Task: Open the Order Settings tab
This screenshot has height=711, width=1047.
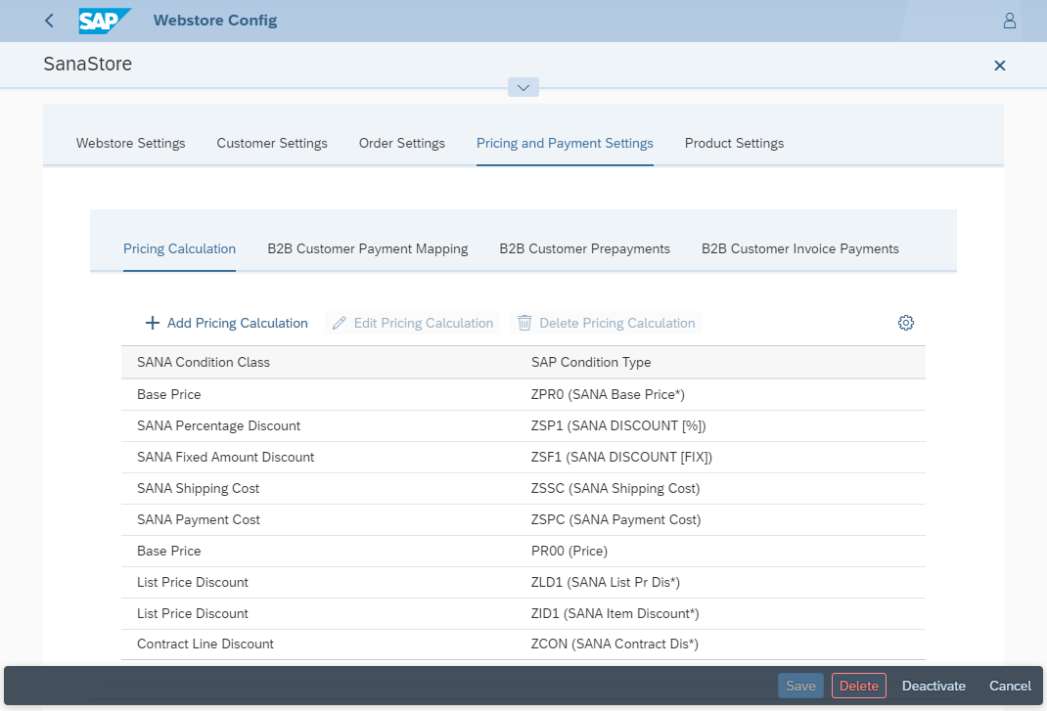Action: coord(402,144)
